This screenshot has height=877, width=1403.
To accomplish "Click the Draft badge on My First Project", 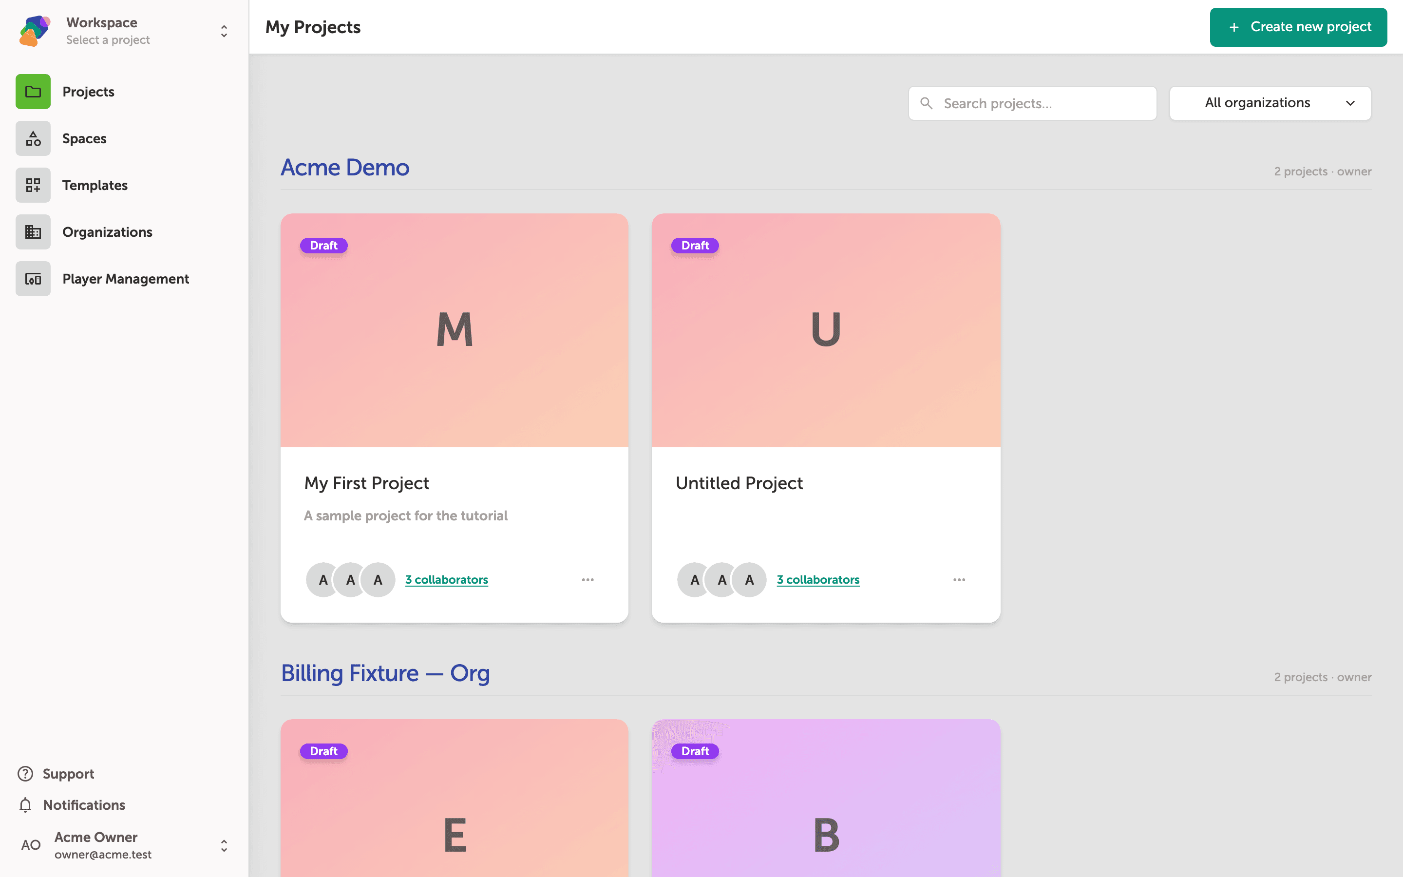I will coord(323,246).
